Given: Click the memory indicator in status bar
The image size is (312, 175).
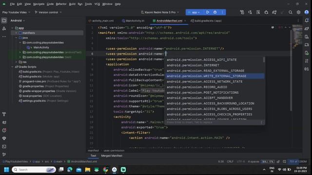Looking at the screenshot, I should click(x=298, y=161).
